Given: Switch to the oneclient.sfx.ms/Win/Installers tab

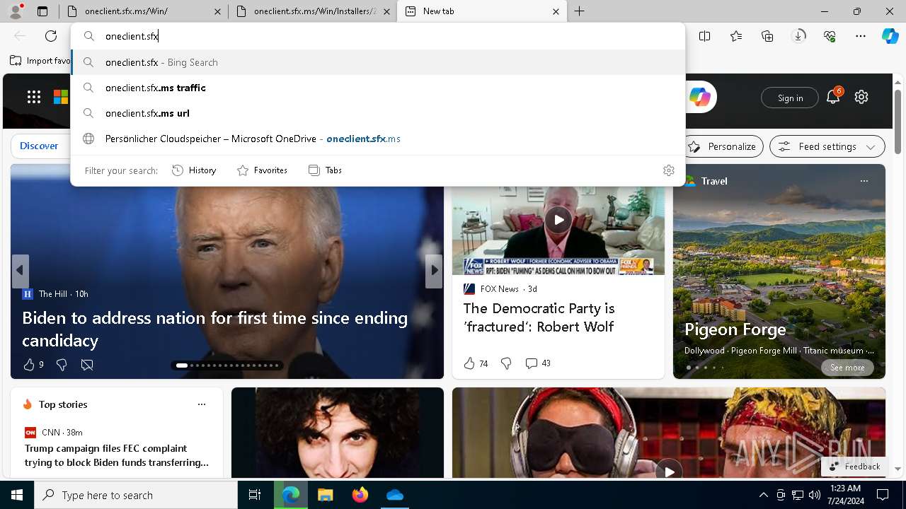Looking at the screenshot, I should tap(312, 11).
